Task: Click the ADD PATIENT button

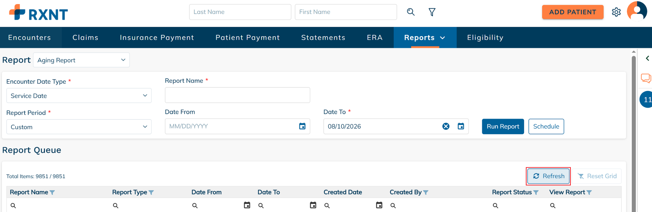Action: coord(573,12)
